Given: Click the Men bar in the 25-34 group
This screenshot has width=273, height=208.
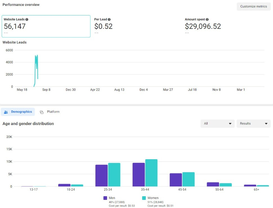Looking at the screenshot, I should [x=101, y=175].
